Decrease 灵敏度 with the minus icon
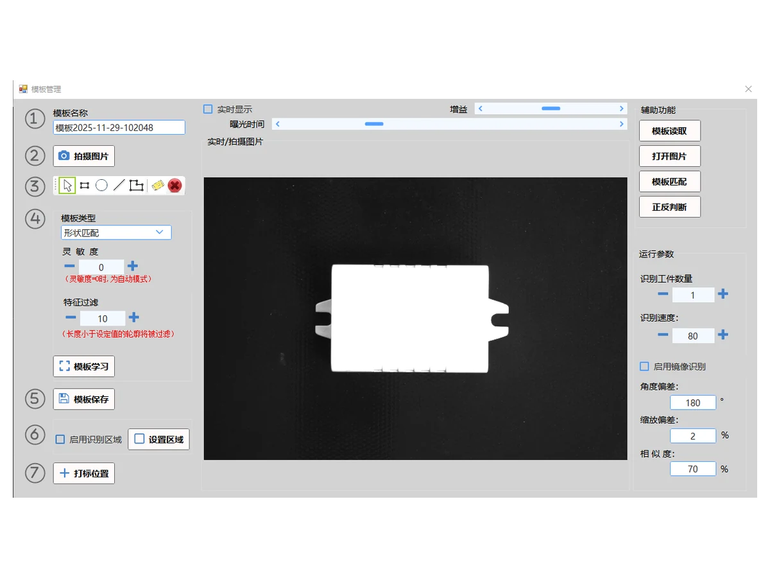 69,266
